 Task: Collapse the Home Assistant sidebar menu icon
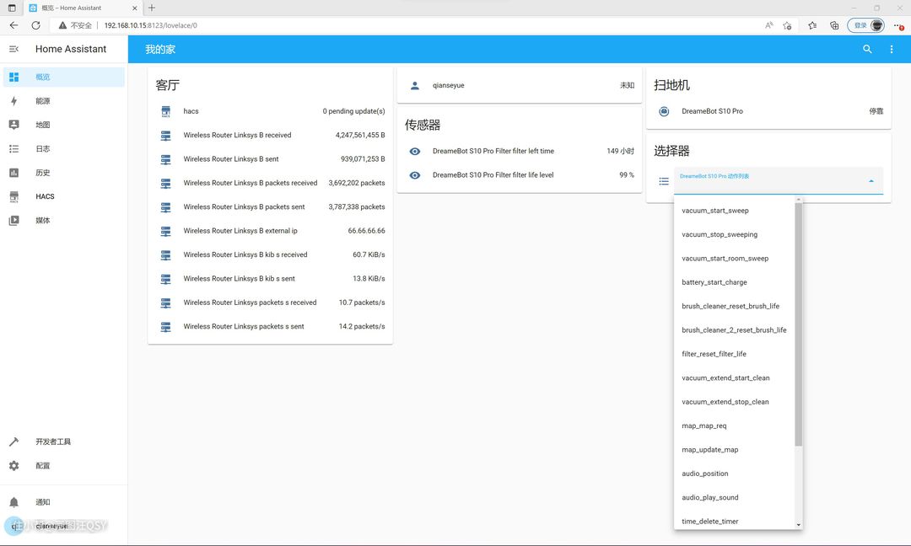tap(13, 49)
